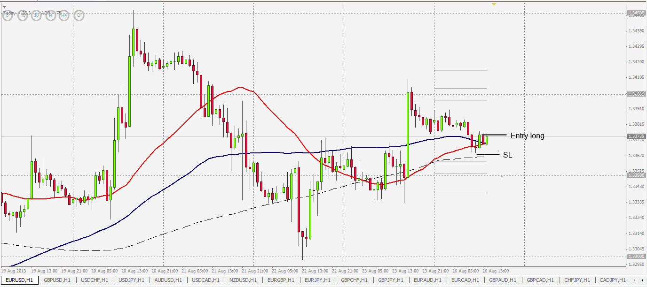Select the 30-minute timeframe circle button
Viewport: 647px width, 287px height.
pyautogui.click(x=36, y=15)
